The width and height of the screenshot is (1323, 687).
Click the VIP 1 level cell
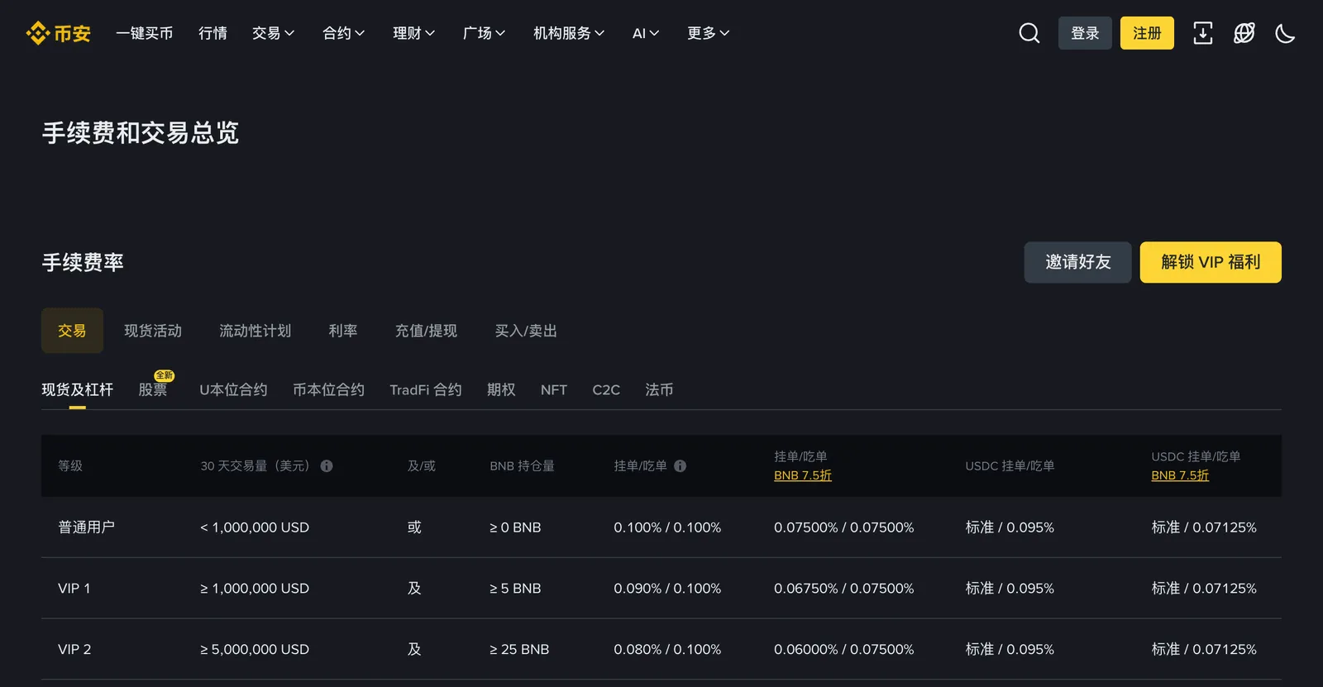[74, 589]
